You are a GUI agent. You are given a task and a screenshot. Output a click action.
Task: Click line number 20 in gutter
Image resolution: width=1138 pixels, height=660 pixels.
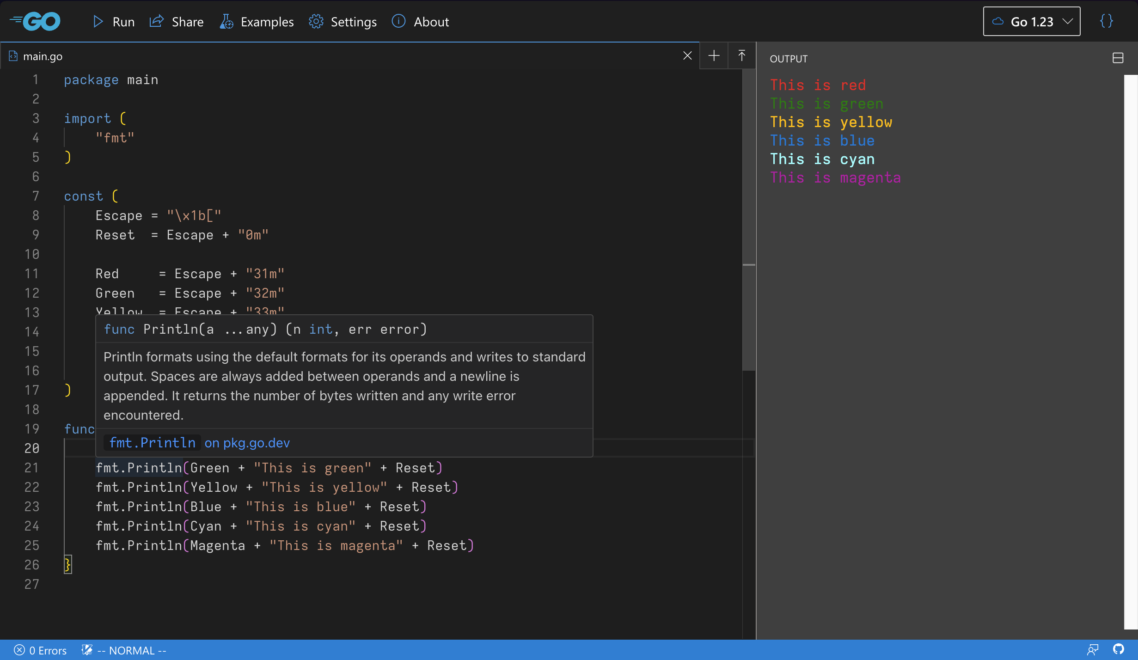(32, 448)
